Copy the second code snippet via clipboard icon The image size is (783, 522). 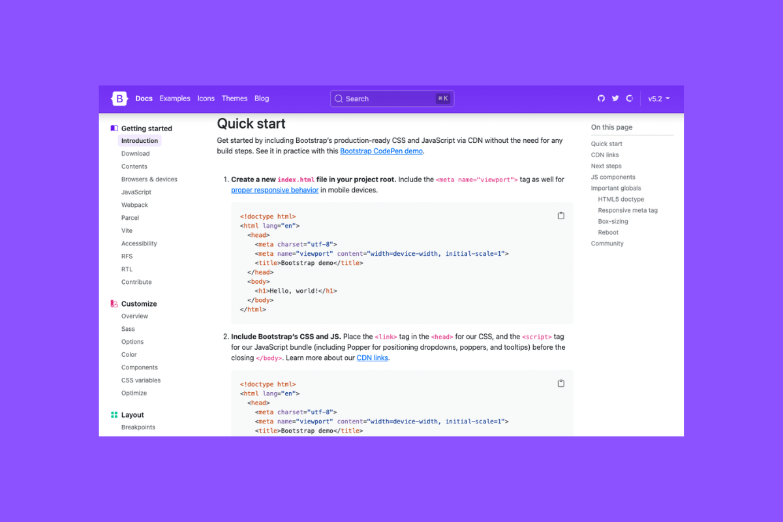[x=560, y=383]
